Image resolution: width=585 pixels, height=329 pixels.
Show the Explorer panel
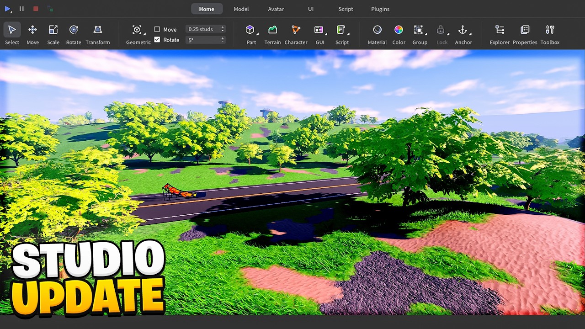[500, 34]
